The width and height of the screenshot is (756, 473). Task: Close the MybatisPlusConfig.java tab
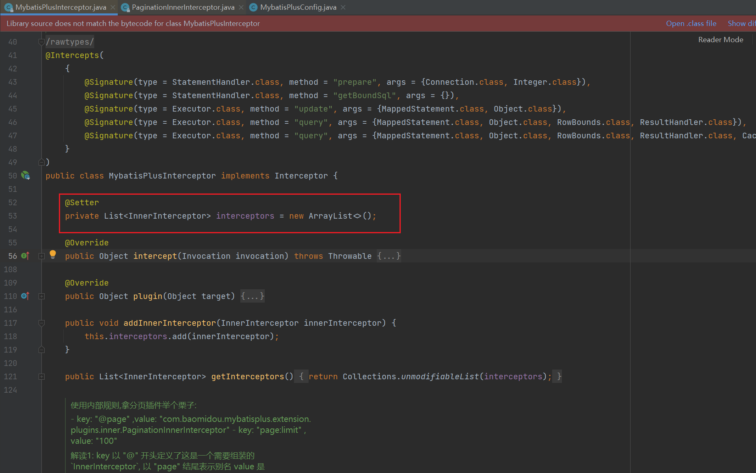click(x=343, y=7)
